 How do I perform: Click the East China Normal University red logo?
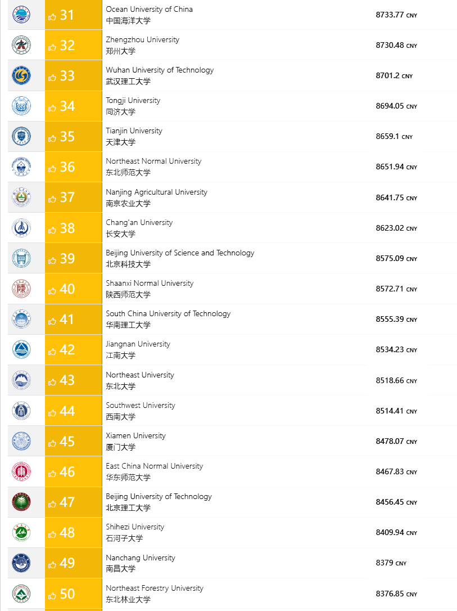(x=21, y=471)
